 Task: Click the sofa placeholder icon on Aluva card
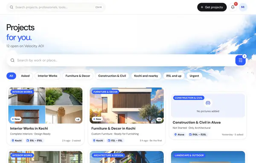tap(208, 103)
